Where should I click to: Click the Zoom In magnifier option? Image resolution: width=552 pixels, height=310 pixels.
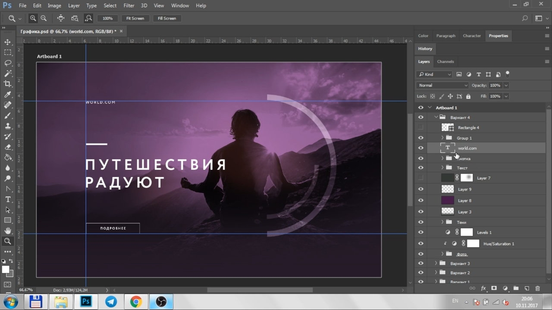point(33,18)
